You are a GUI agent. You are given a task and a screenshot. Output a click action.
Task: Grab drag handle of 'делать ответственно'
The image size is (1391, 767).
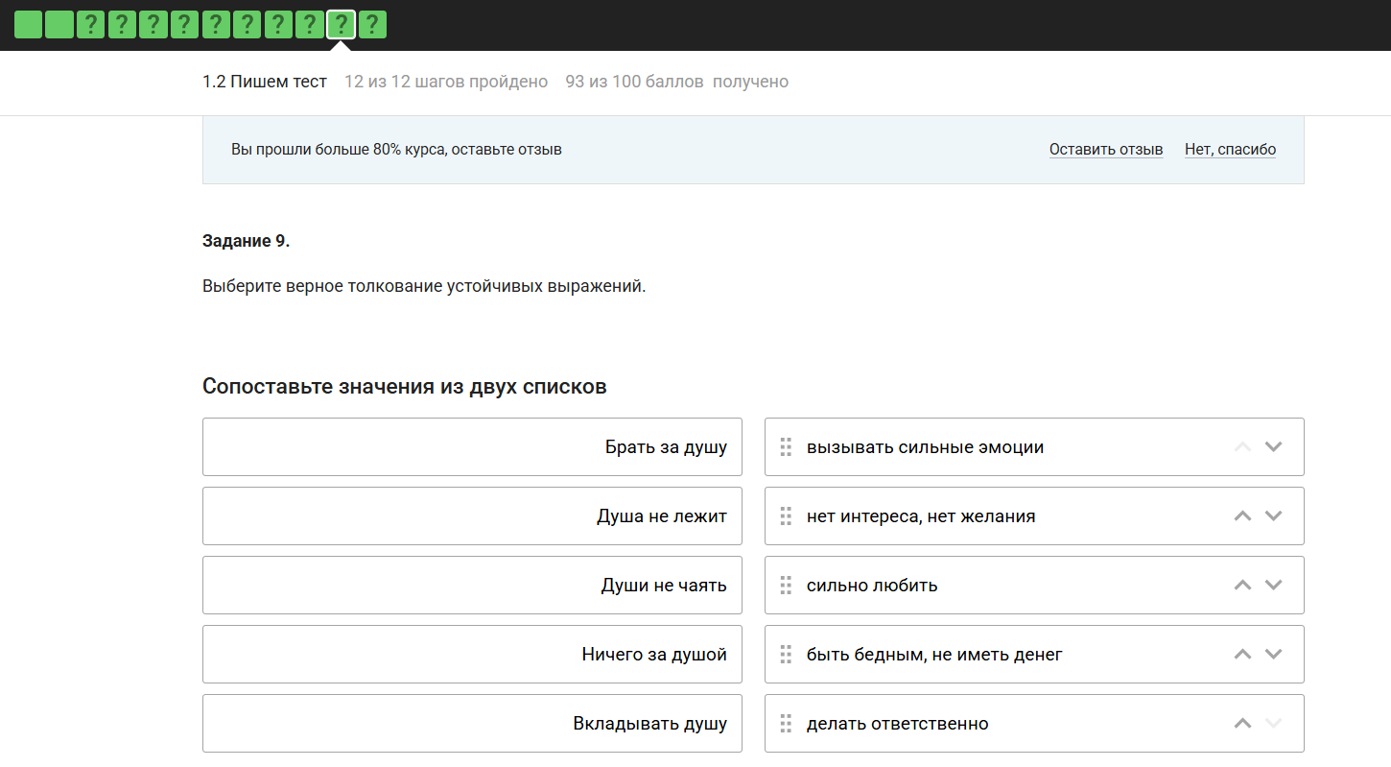click(x=786, y=724)
